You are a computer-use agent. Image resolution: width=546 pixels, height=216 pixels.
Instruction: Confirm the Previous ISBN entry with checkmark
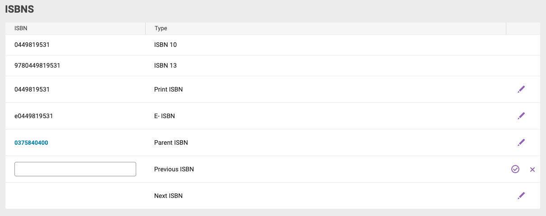click(515, 169)
